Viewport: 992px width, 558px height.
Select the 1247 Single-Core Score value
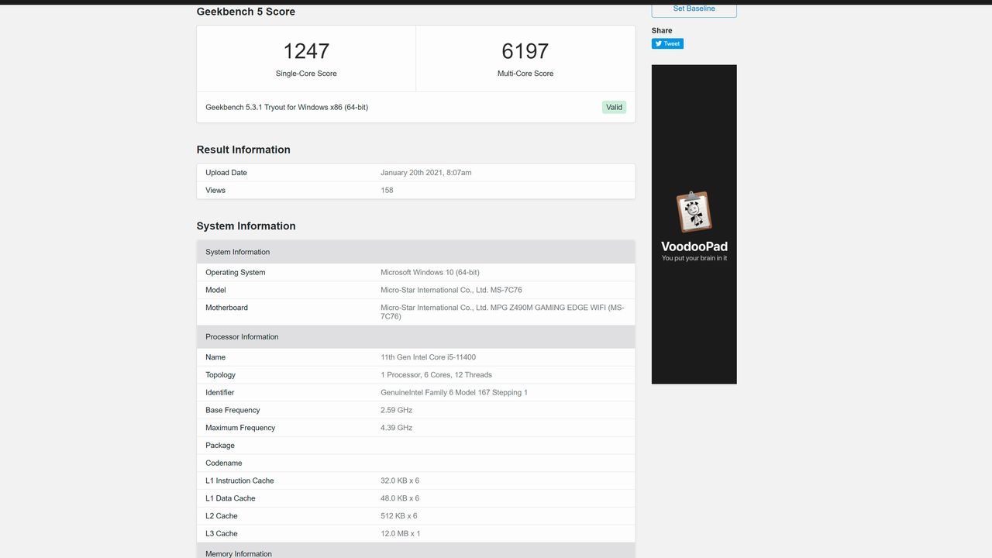tap(306, 51)
